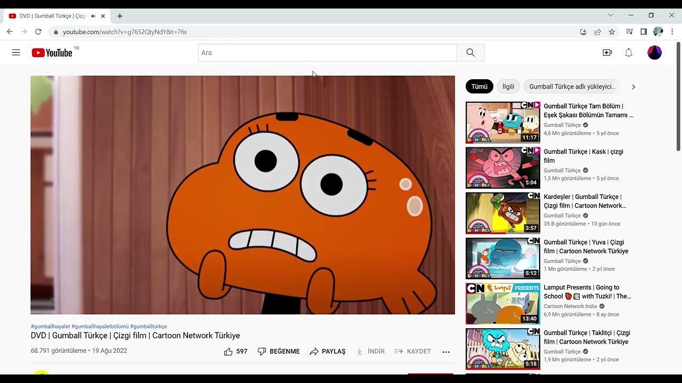Screen dimensions: 682x383
Task: Toggle the browser side panel icon
Action: click(x=644, y=32)
